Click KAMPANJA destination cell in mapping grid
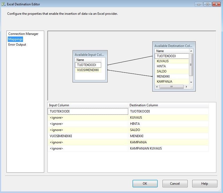This screenshot has width=223, height=193. 168,142
